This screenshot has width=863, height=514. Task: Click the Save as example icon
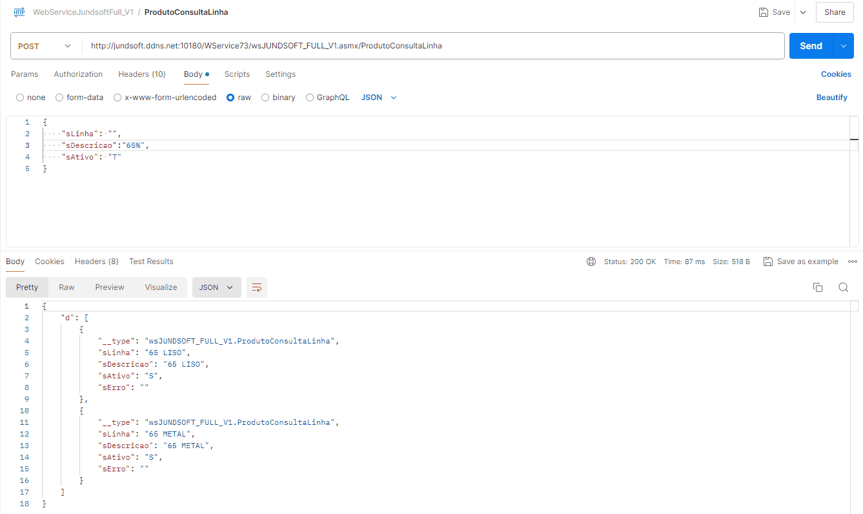click(x=768, y=262)
